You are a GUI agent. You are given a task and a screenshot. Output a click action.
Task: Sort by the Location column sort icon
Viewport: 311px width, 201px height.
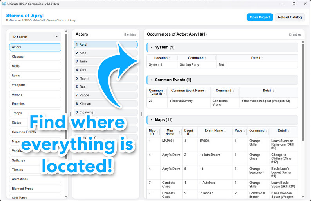(170, 58)
